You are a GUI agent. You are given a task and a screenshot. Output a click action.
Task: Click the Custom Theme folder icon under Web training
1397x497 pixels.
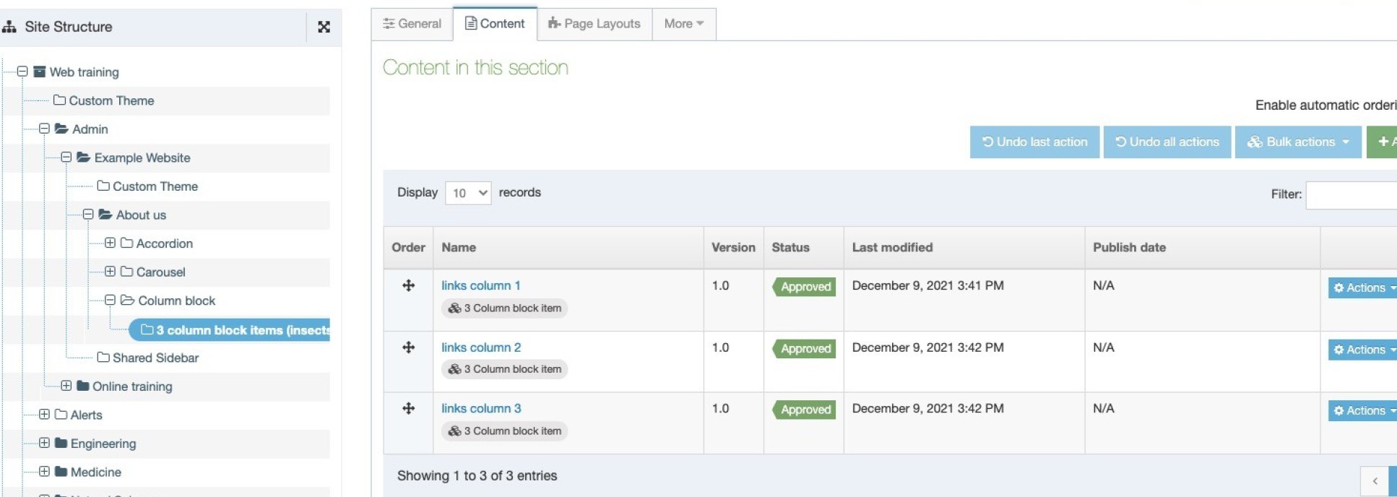pyautogui.click(x=59, y=100)
